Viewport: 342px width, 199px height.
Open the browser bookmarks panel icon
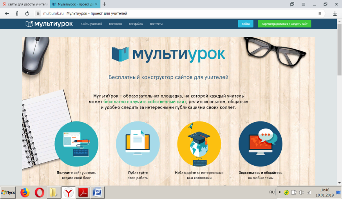coord(292,4)
